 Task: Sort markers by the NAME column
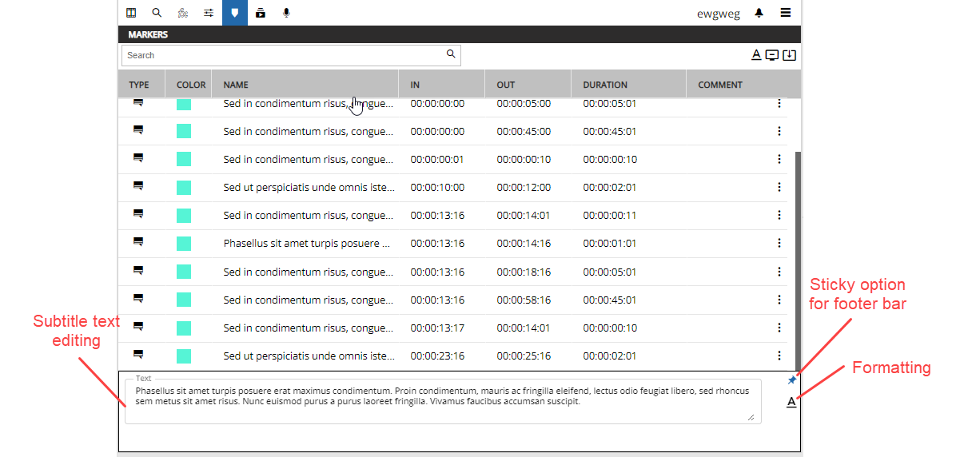pos(236,85)
